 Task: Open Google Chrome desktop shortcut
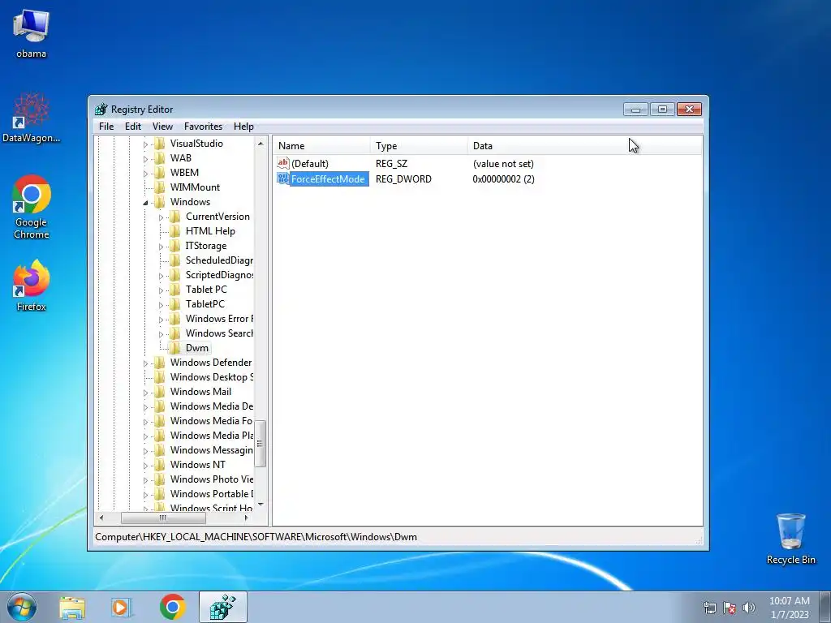point(32,207)
